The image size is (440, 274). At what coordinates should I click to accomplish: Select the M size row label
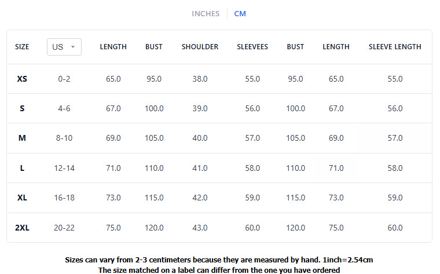click(x=22, y=138)
